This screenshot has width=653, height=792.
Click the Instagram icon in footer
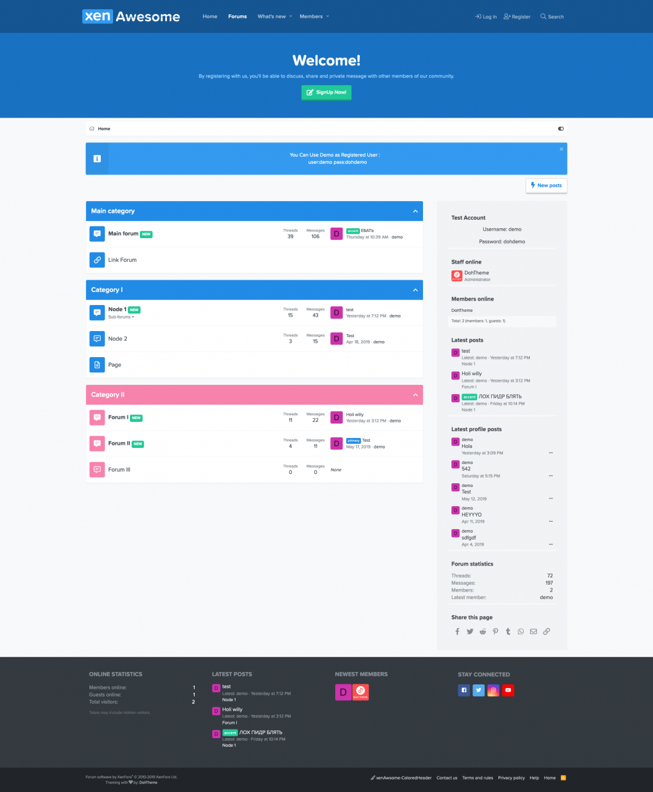point(493,691)
